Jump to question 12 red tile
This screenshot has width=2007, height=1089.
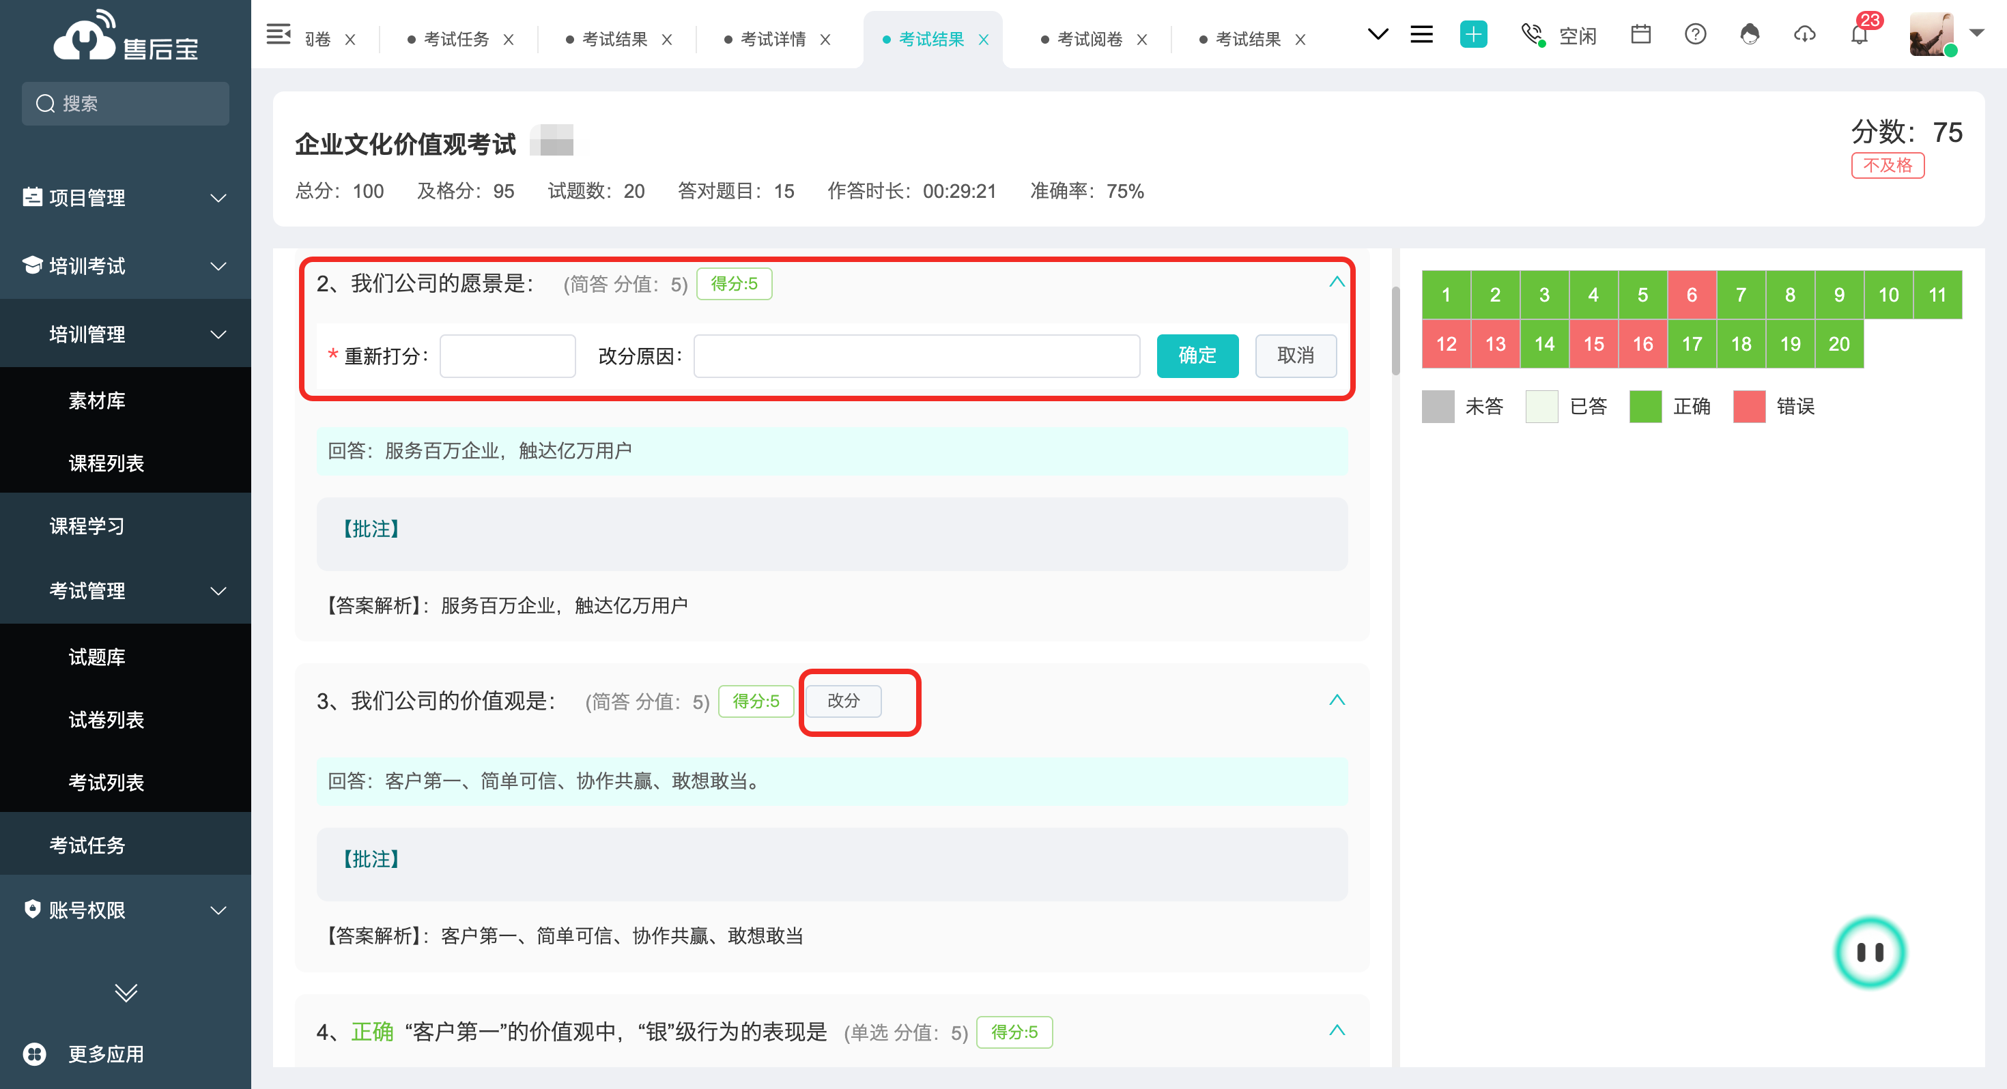(1445, 343)
